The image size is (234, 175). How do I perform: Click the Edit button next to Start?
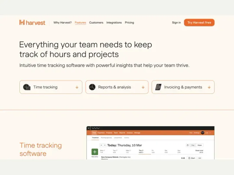(x=200, y=158)
